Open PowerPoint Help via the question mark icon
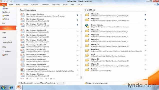The width and height of the screenshot is (159, 90). [x=157, y=4]
